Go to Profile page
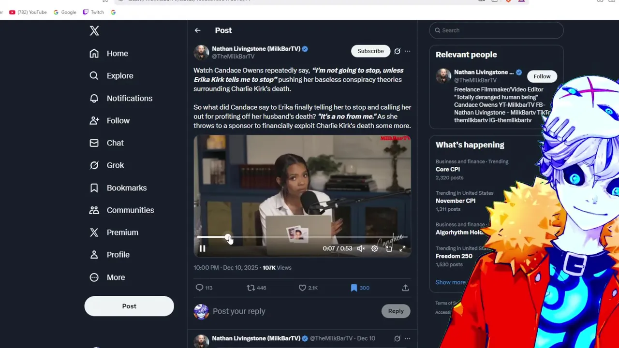 point(110,255)
